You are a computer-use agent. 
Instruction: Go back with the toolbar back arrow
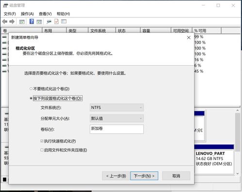tap(5, 21)
